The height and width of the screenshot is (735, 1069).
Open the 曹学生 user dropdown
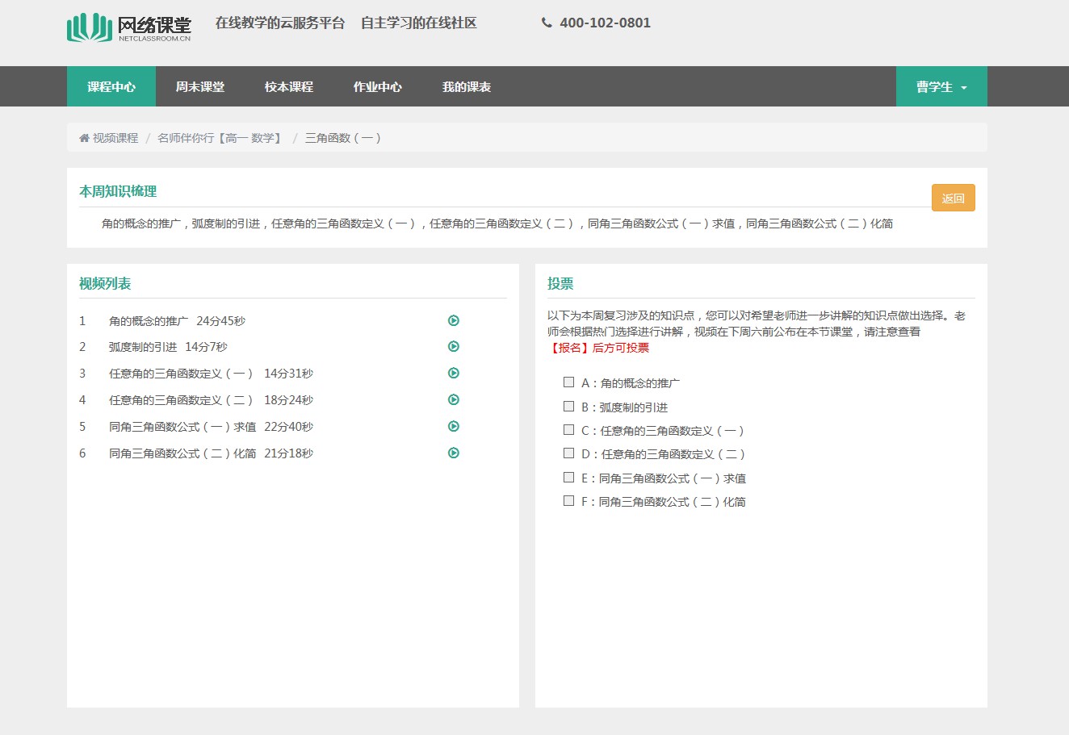click(941, 86)
